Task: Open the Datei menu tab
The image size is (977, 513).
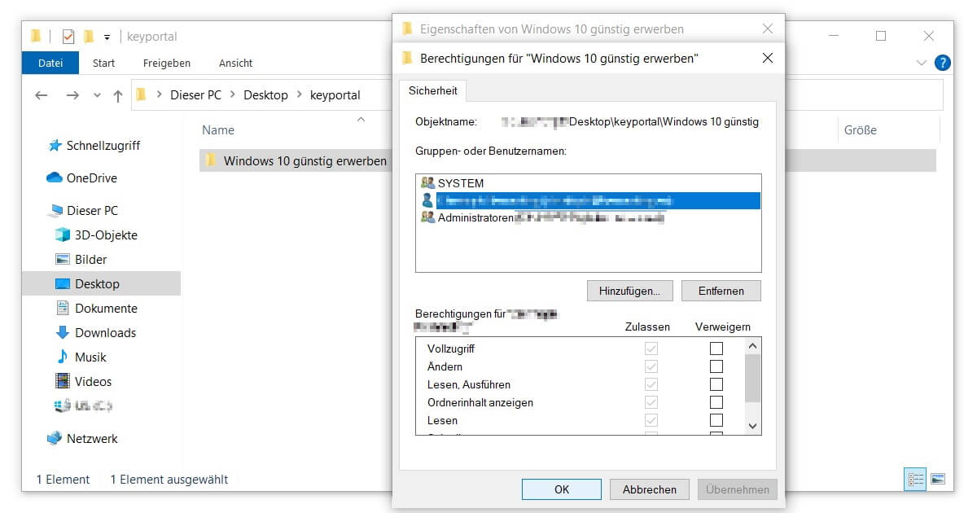Action: pyautogui.click(x=50, y=63)
